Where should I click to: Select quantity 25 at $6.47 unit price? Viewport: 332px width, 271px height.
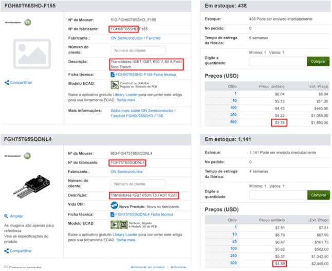coord(234,241)
